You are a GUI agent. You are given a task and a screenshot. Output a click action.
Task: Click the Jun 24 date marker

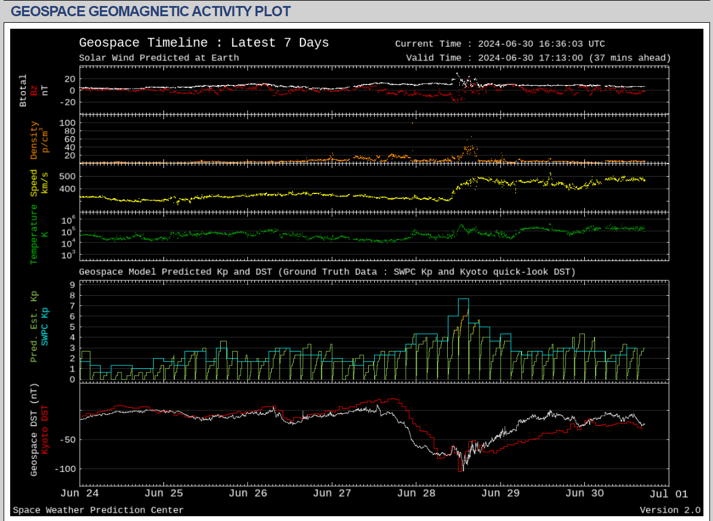point(80,494)
